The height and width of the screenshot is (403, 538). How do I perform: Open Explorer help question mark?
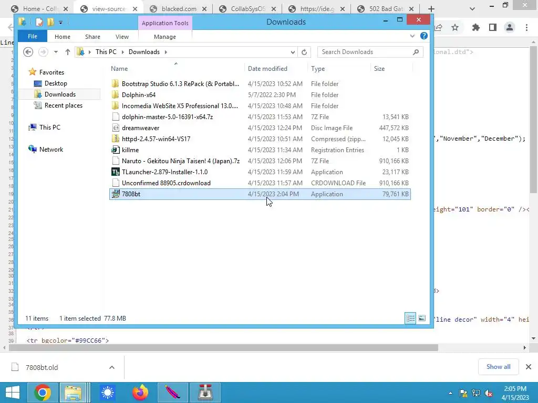coord(424,36)
